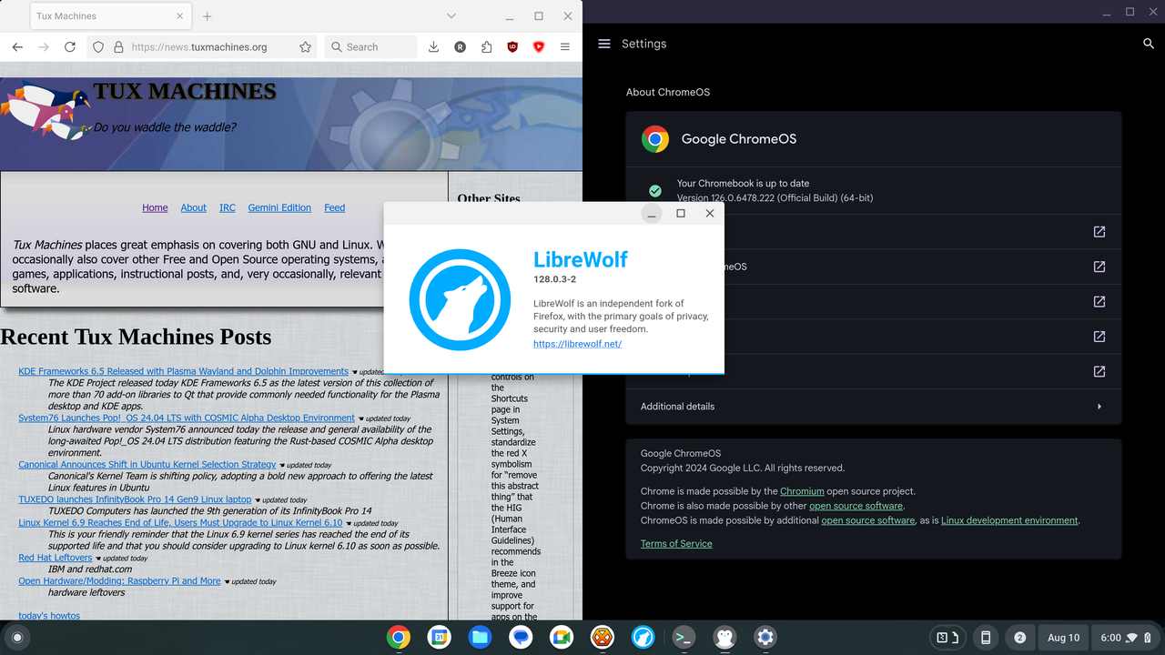Open Linux Kernel 6.9 End of Life post
Image resolution: width=1165 pixels, height=655 pixels.
click(x=180, y=522)
